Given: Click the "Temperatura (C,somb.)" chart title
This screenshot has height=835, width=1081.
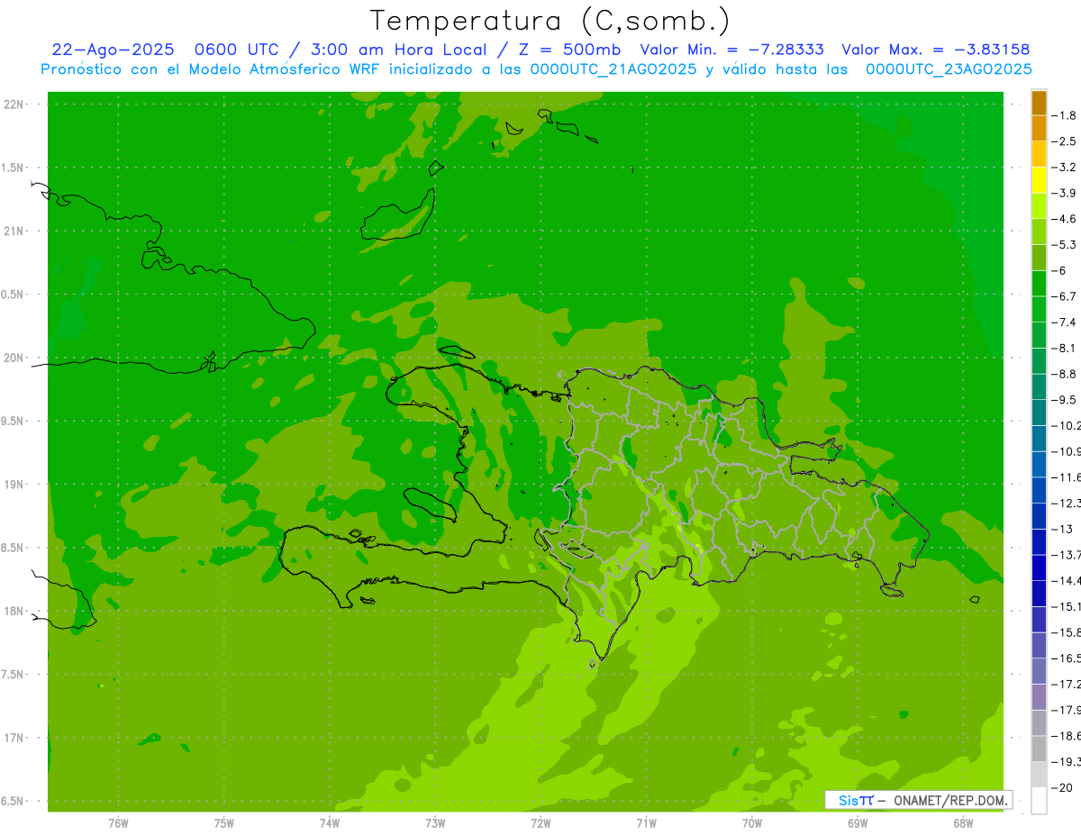Looking at the screenshot, I should (550, 21).
